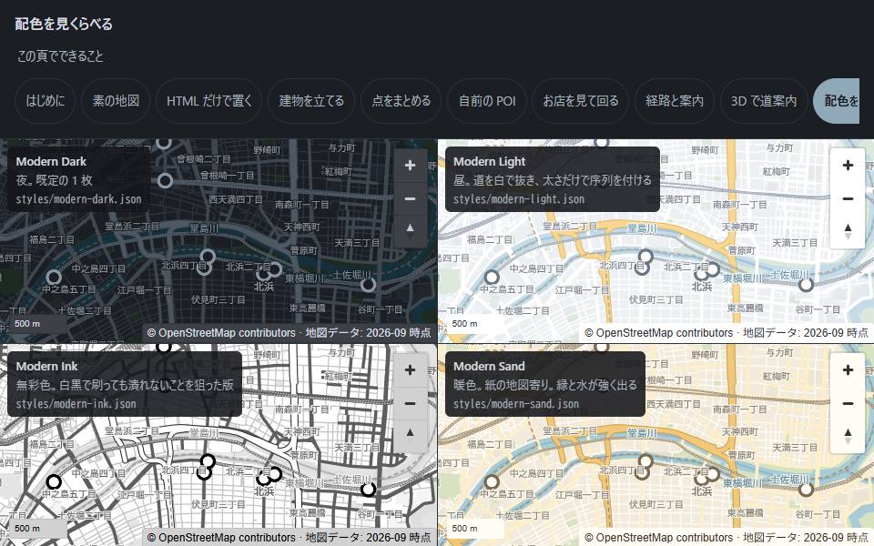Click the styles/modern-ink.json path text

[76, 403]
